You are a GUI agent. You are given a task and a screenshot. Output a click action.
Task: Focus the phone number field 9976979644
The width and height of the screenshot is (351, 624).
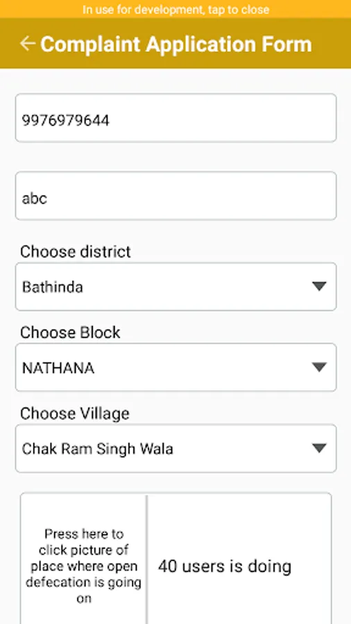tap(176, 118)
